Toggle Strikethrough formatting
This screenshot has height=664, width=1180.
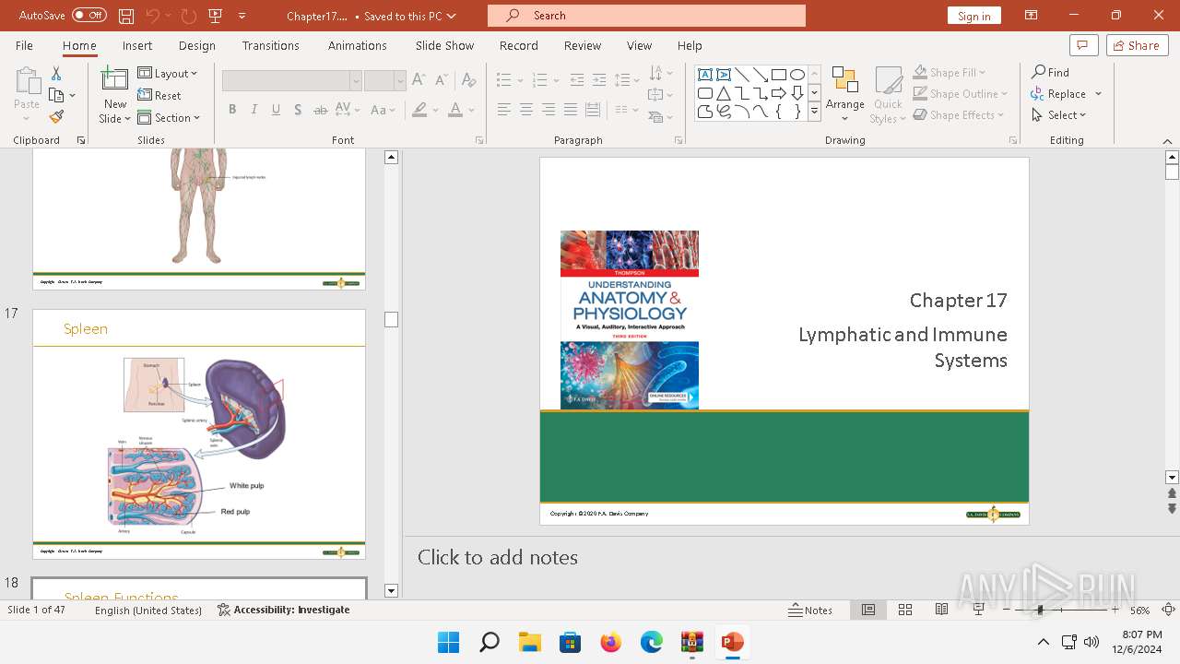[x=320, y=110]
